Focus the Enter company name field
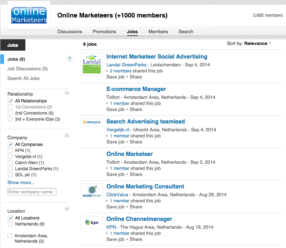286x248 pixels. pyautogui.click(x=32, y=192)
